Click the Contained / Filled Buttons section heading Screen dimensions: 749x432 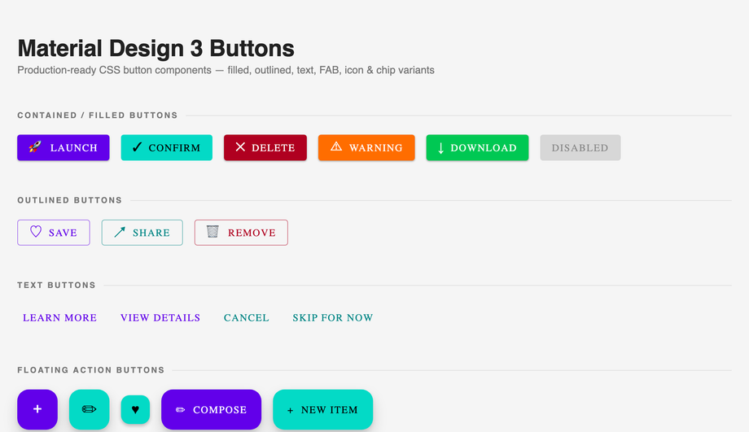click(x=98, y=116)
